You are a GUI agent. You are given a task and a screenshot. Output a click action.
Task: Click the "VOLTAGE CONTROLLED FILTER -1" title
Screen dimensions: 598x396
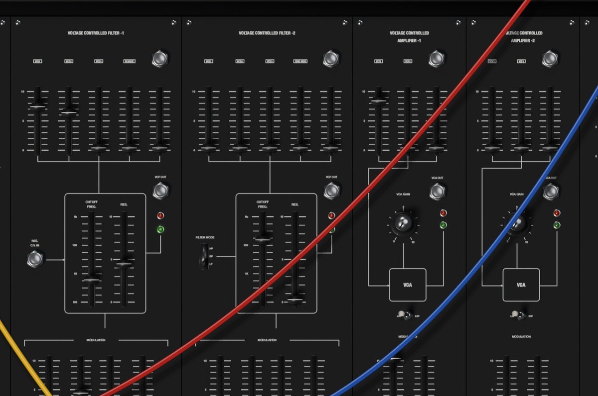[96, 33]
